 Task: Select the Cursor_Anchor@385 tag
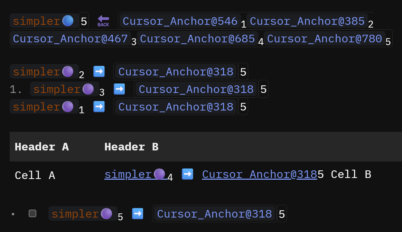[307, 21]
